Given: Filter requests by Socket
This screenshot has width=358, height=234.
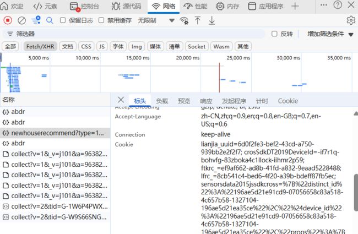Looking at the screenshot, I should pos(197,47).
